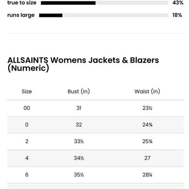Click the 43% fit percentage
This screenshot has width=189, height=189.
click(178, 3)
